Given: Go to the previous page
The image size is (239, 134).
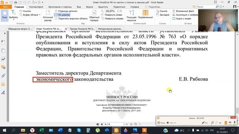Looking at the screenshot, I should point(102,124).
